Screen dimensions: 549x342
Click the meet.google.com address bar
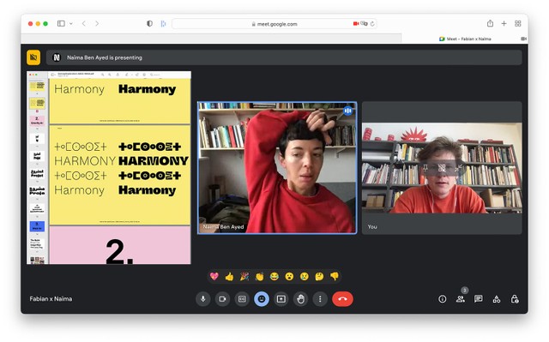(274, 24)
